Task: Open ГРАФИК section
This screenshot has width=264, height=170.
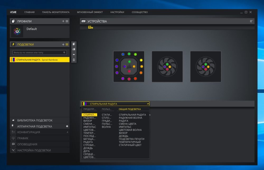Action: tap(40, 138)
